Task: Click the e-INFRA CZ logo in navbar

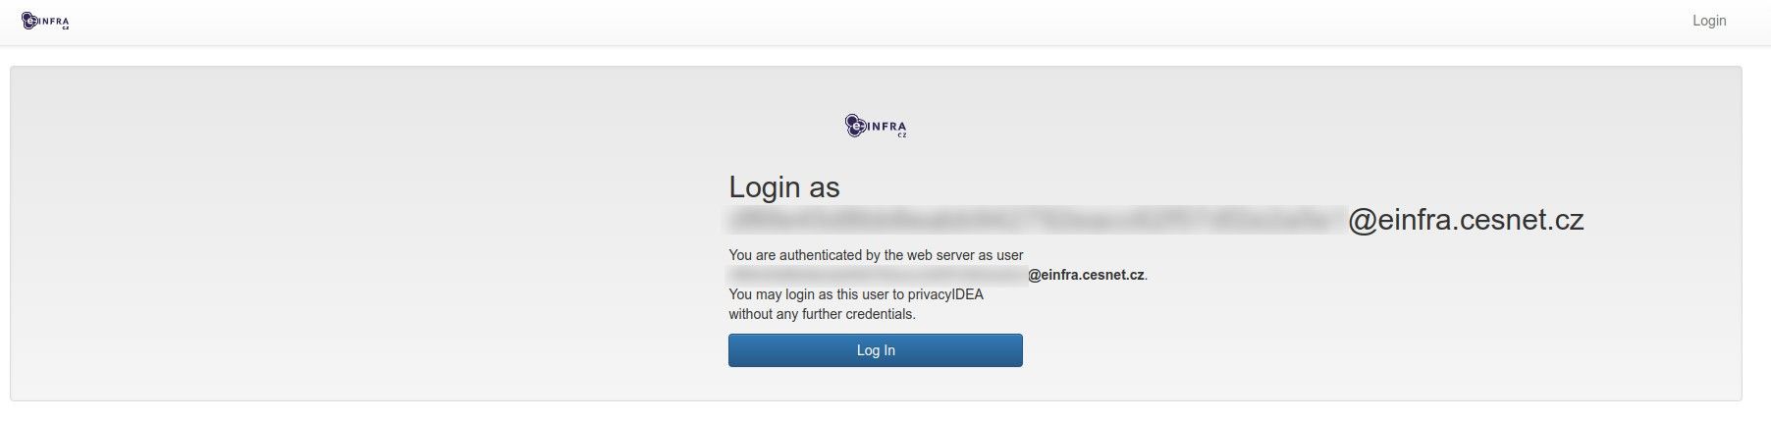Action: tap(45, 21)
